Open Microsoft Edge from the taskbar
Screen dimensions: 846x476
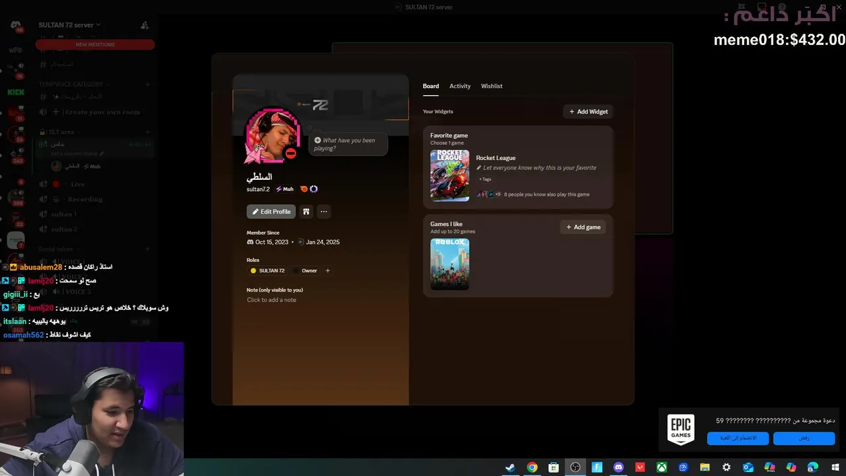point(813,467)
